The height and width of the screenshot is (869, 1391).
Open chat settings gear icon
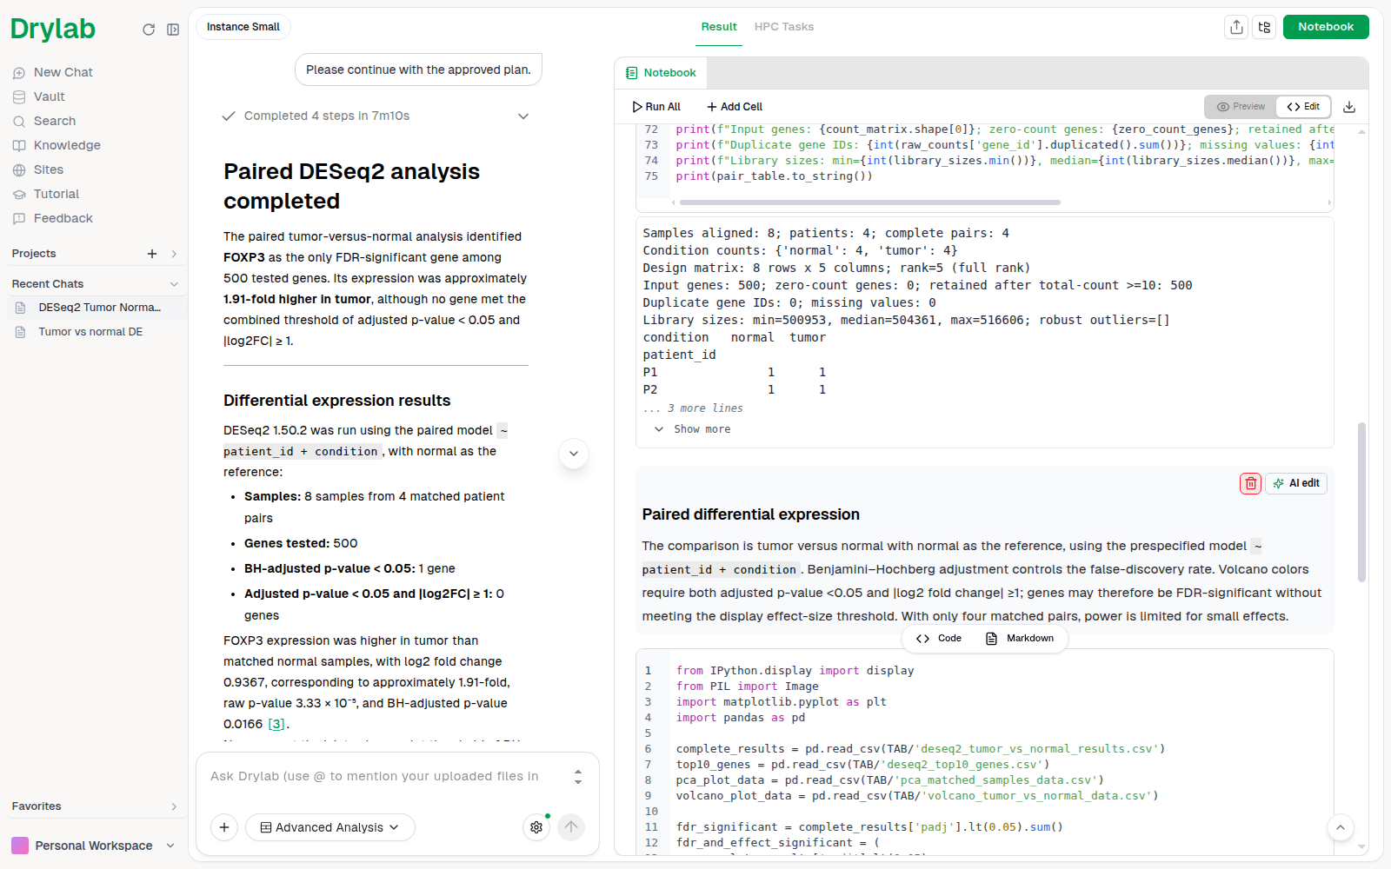click(536, 827)
